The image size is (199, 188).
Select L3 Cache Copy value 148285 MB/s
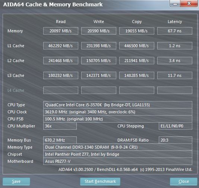tap(137, 75)
